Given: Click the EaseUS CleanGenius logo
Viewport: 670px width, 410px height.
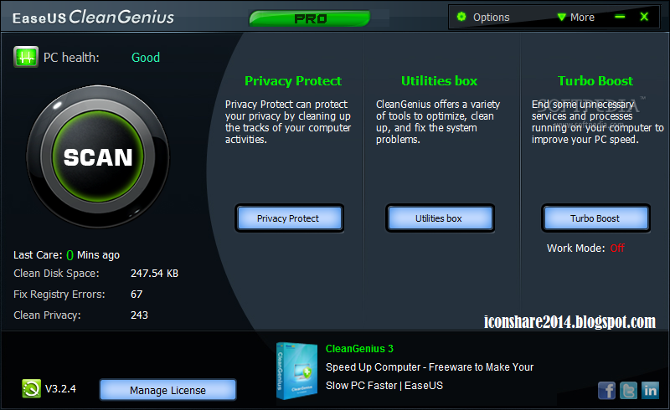Looking at the screenshot, I should 93,17.
